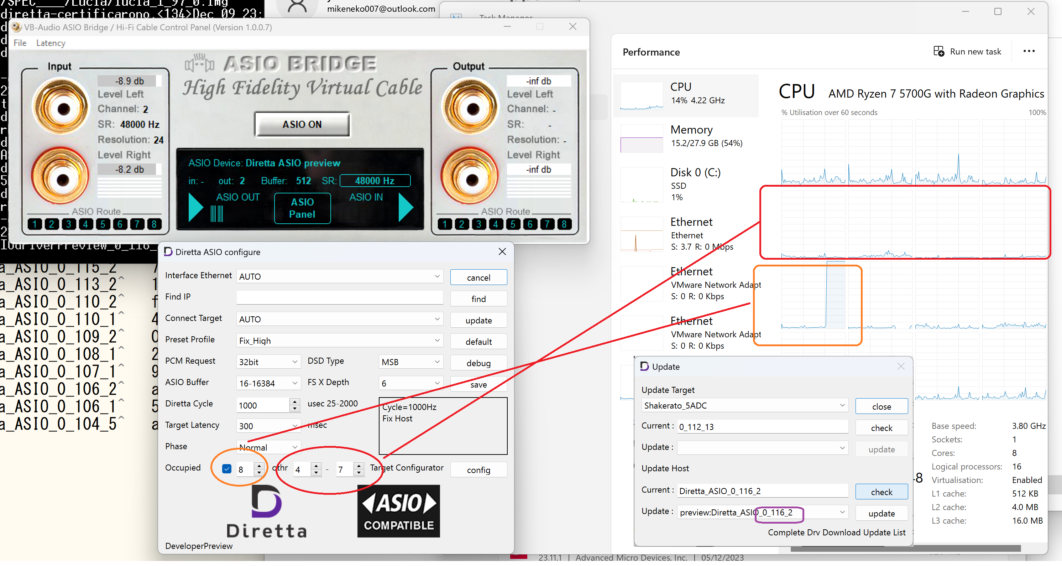This screenshot has width=1062, height=566.
Task: Open the Latency menu
Action: 51,43
